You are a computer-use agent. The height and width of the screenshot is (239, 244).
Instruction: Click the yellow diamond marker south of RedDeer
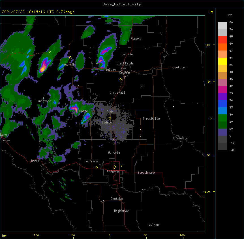121,80
